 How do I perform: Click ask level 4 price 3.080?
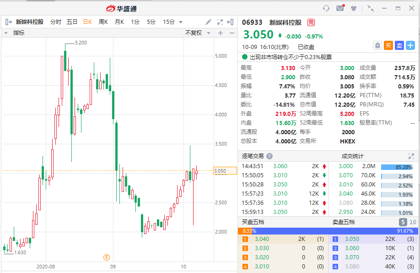[x=352, y=266]
